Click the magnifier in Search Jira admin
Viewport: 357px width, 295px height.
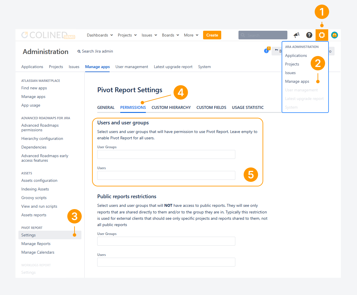[79, 51]
